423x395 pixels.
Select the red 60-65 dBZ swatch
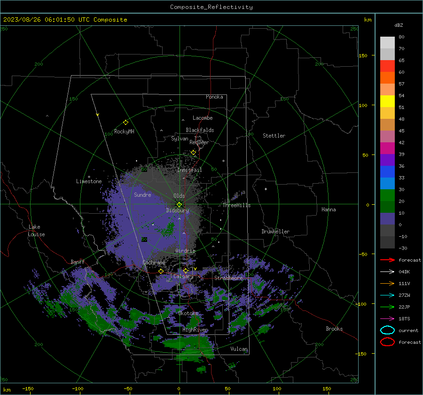(x=387, y=66)
